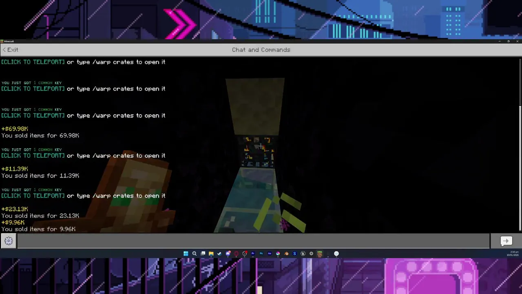The width and height of the screenshot is (522, 294).
Task: Open Unreal Engine from taskbar
Action: 303,254
